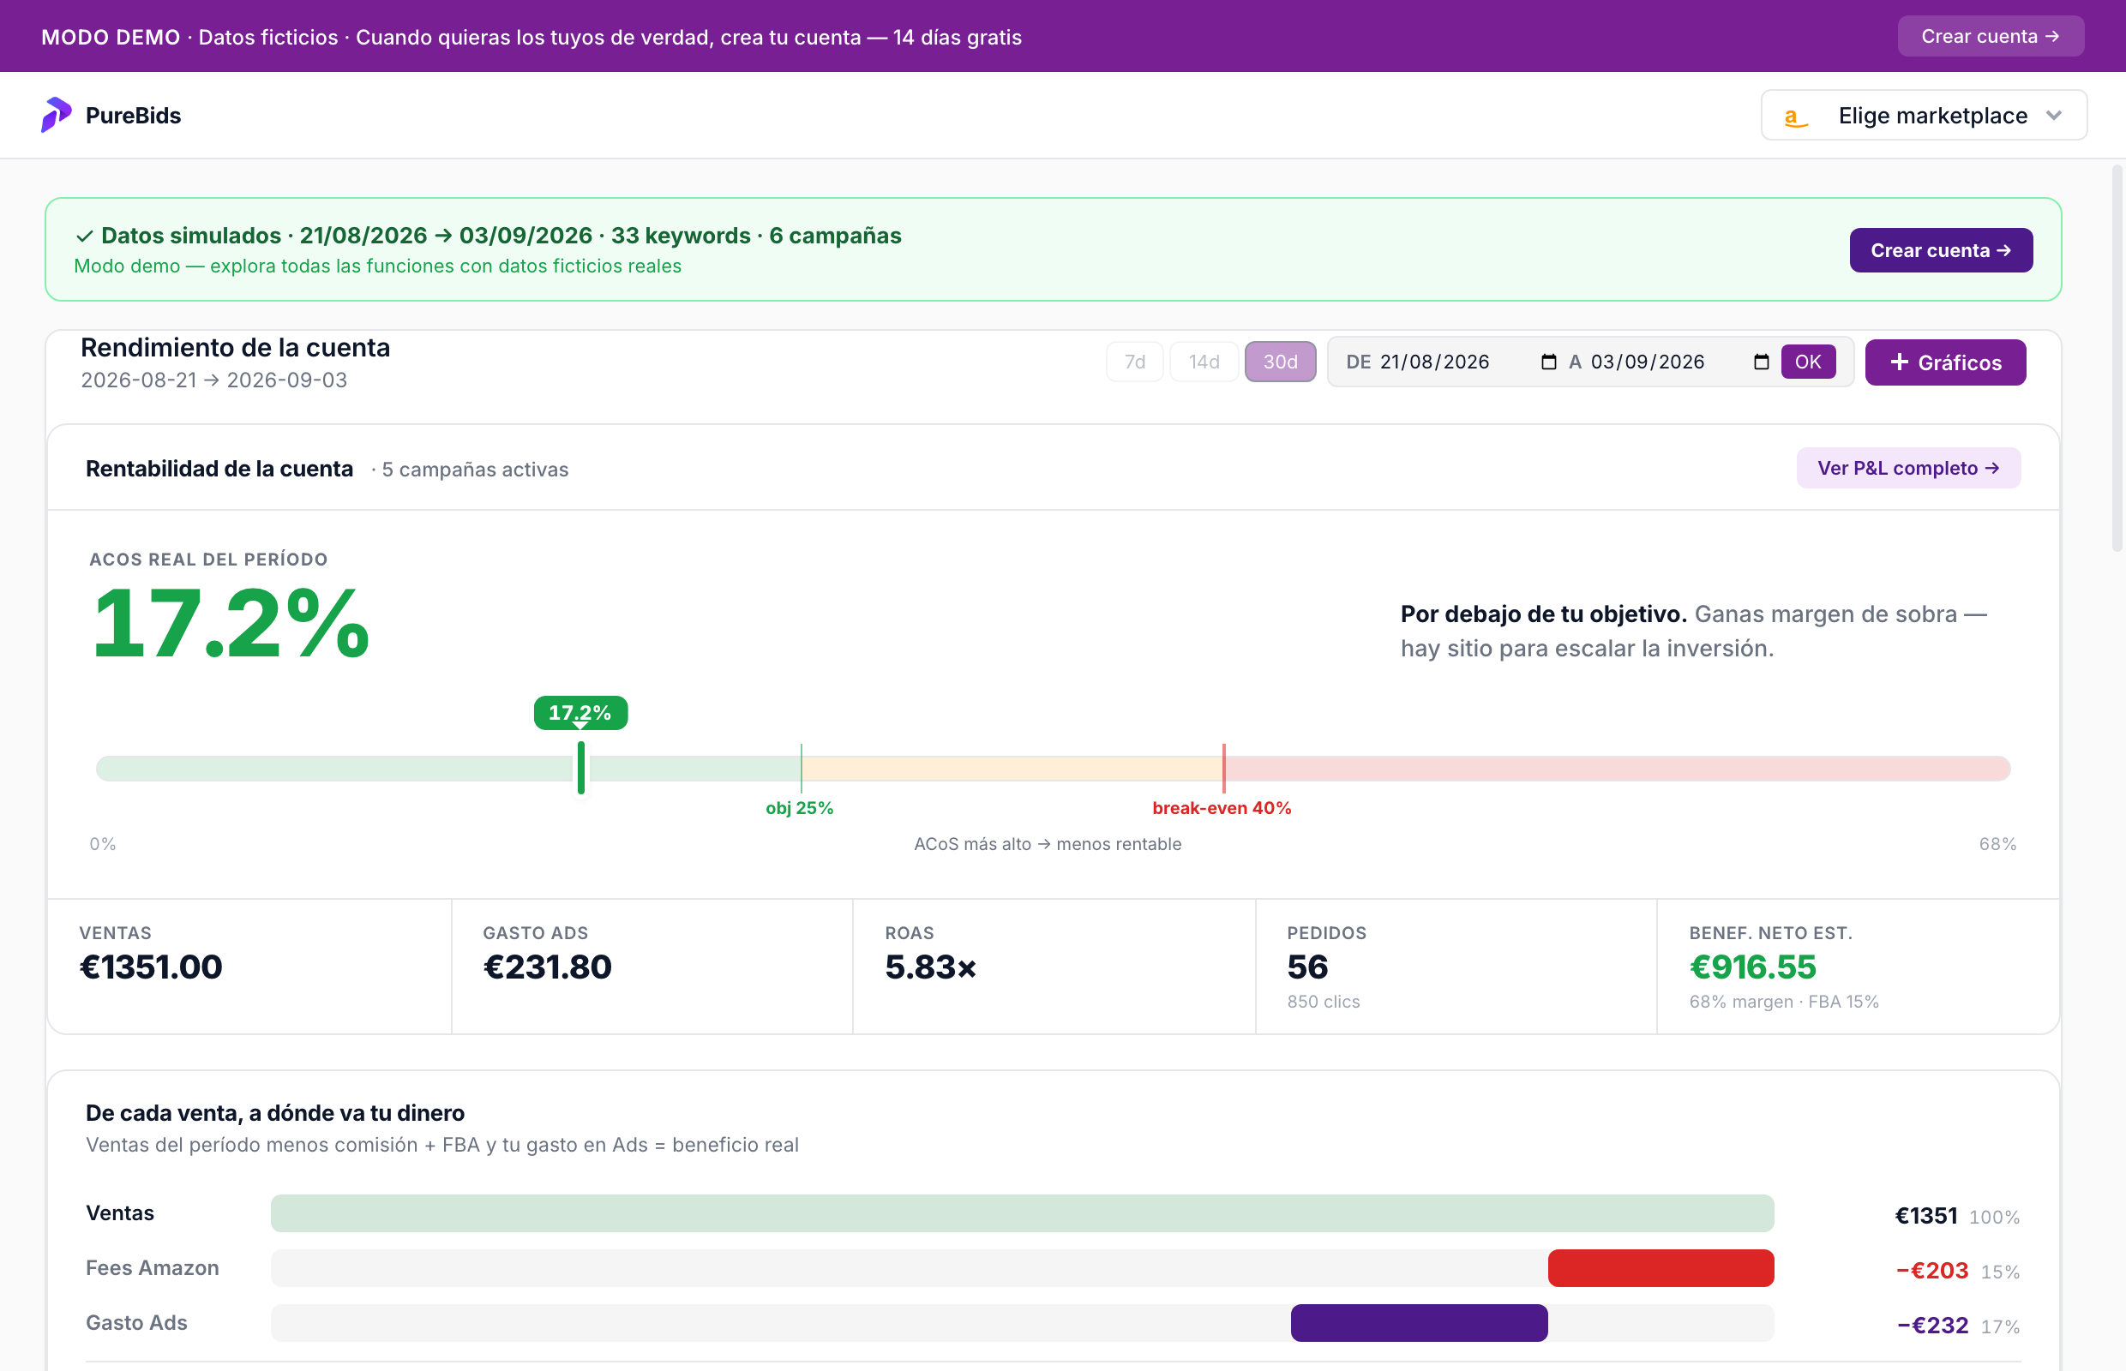This screenshot has width=2126, height=1371.
Task: Click Crear cuenta in the purple demo banner
Action: tap(1991, 37)
